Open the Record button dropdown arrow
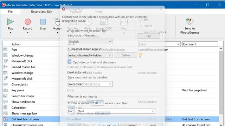This screenshot has width=225, height=126. (x=28, y=33)
